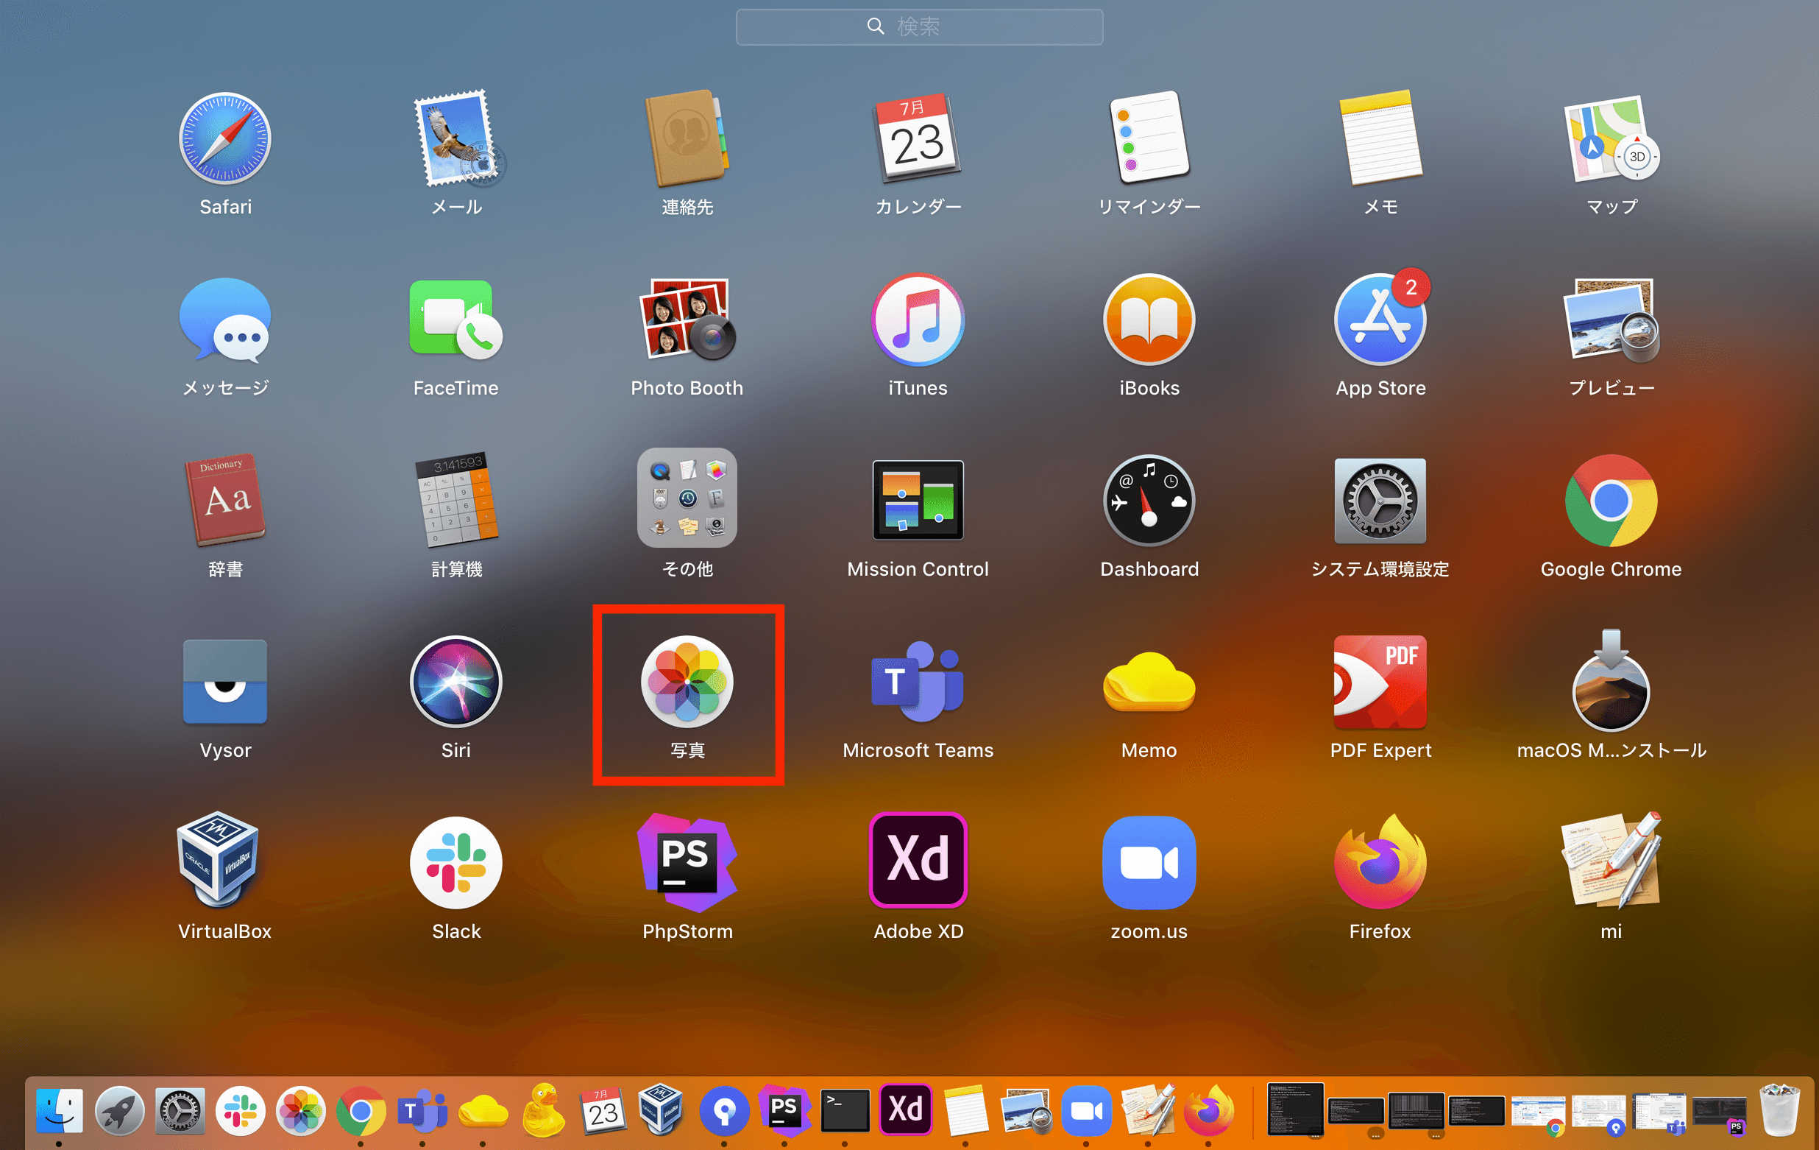
Task: Open the Siri app icon
Action: [x=455, y=682]
